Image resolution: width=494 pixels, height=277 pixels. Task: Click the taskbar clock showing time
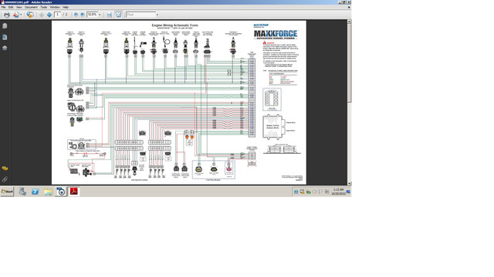click(x=338, y=192)
